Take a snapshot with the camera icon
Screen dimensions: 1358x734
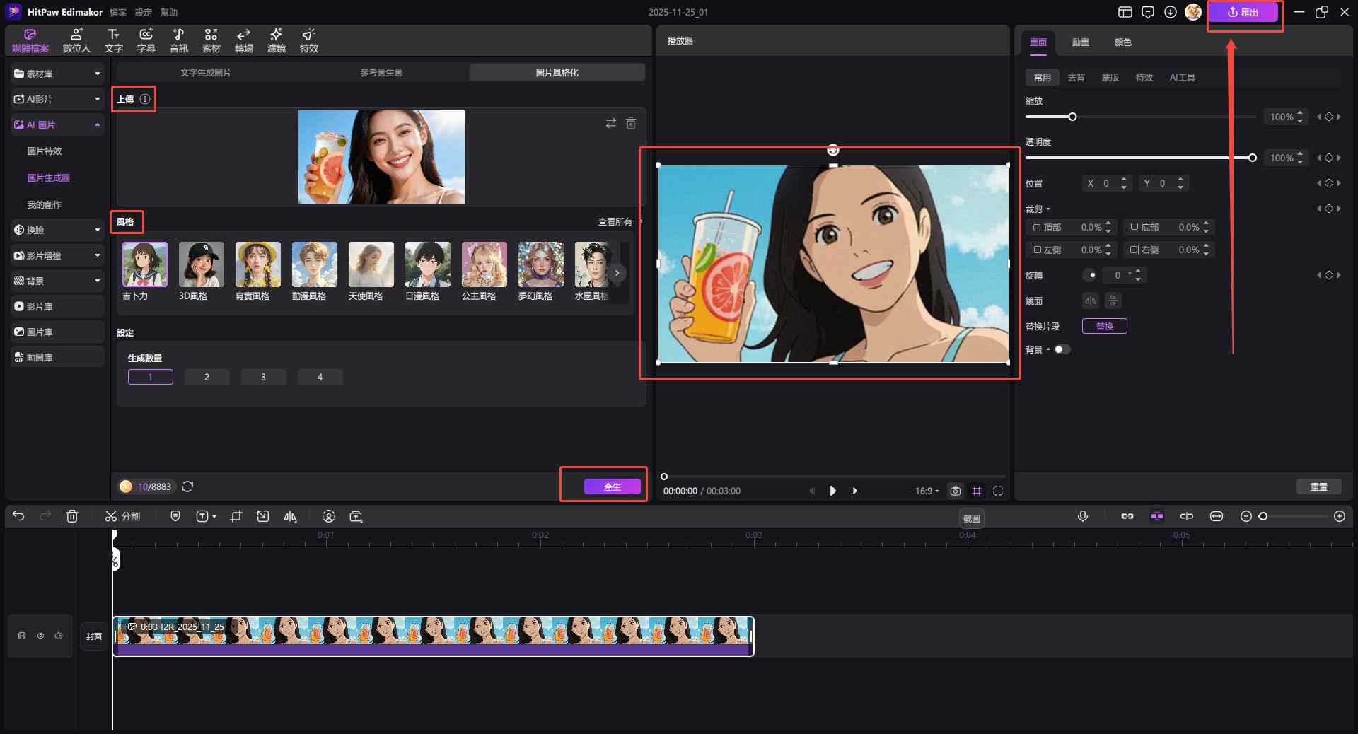click(956, 491)
